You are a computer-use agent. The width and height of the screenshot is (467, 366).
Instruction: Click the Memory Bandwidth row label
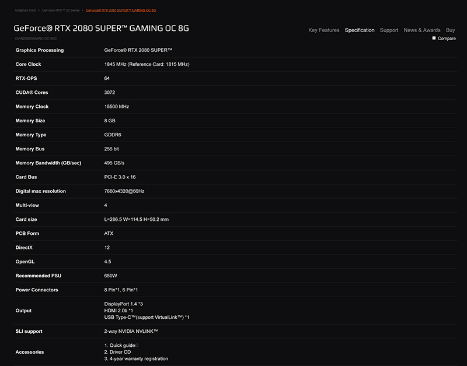tap(48, 163)
